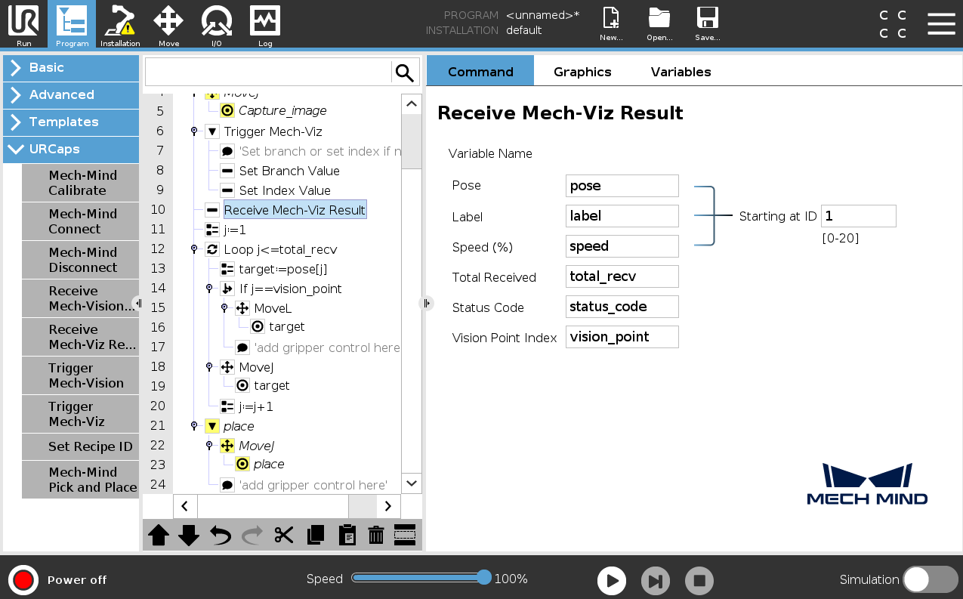Image resolution: width=963 pixels, height=599 pixels.
Task: Move the selected node up
Action: [159, 535]
